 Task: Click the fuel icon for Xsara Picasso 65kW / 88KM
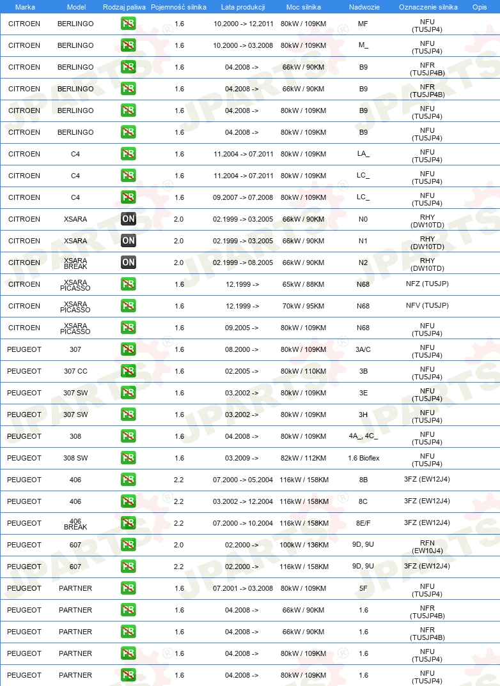coord(129,284)
